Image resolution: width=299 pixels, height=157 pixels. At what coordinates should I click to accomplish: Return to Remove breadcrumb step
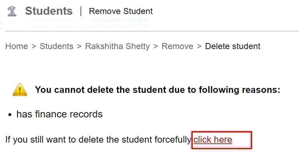177,47
